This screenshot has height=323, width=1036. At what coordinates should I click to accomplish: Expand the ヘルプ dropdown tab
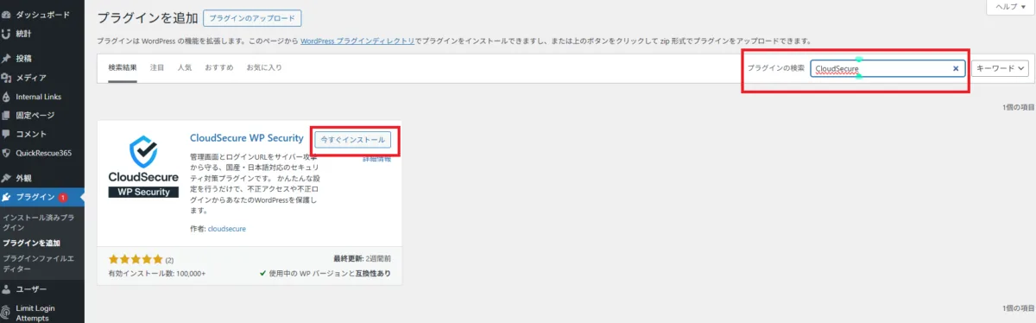(x=1010, y=6)
